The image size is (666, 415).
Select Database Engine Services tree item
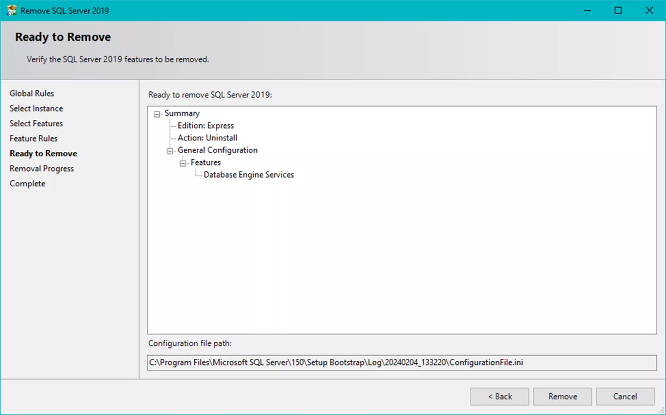249,175
